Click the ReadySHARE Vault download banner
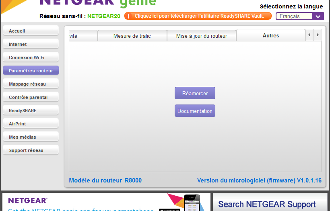This screenshot has height=211, width=330. point(199,16)
